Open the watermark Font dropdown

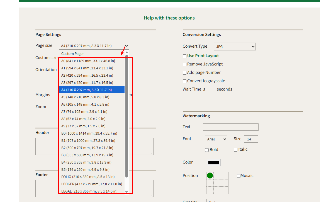pos(216,139)
